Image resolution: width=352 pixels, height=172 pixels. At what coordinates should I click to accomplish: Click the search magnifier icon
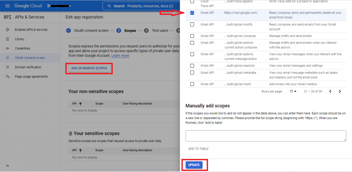coord(109,6)
